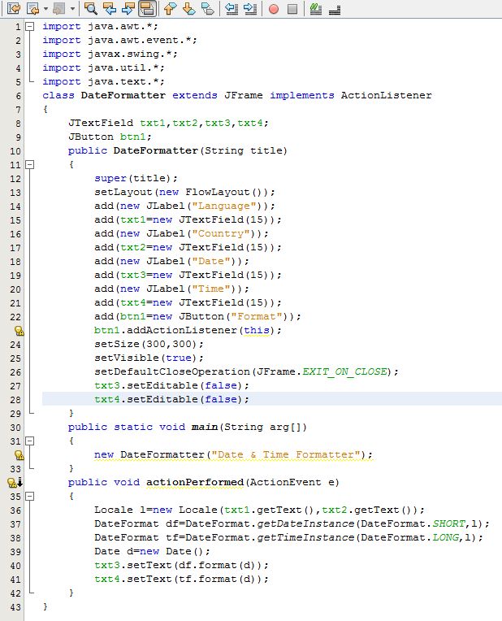Click 'setVisible(true);' statement
Image resolution: width=502 pixels, height=621 pixels.
click(149, 358)
